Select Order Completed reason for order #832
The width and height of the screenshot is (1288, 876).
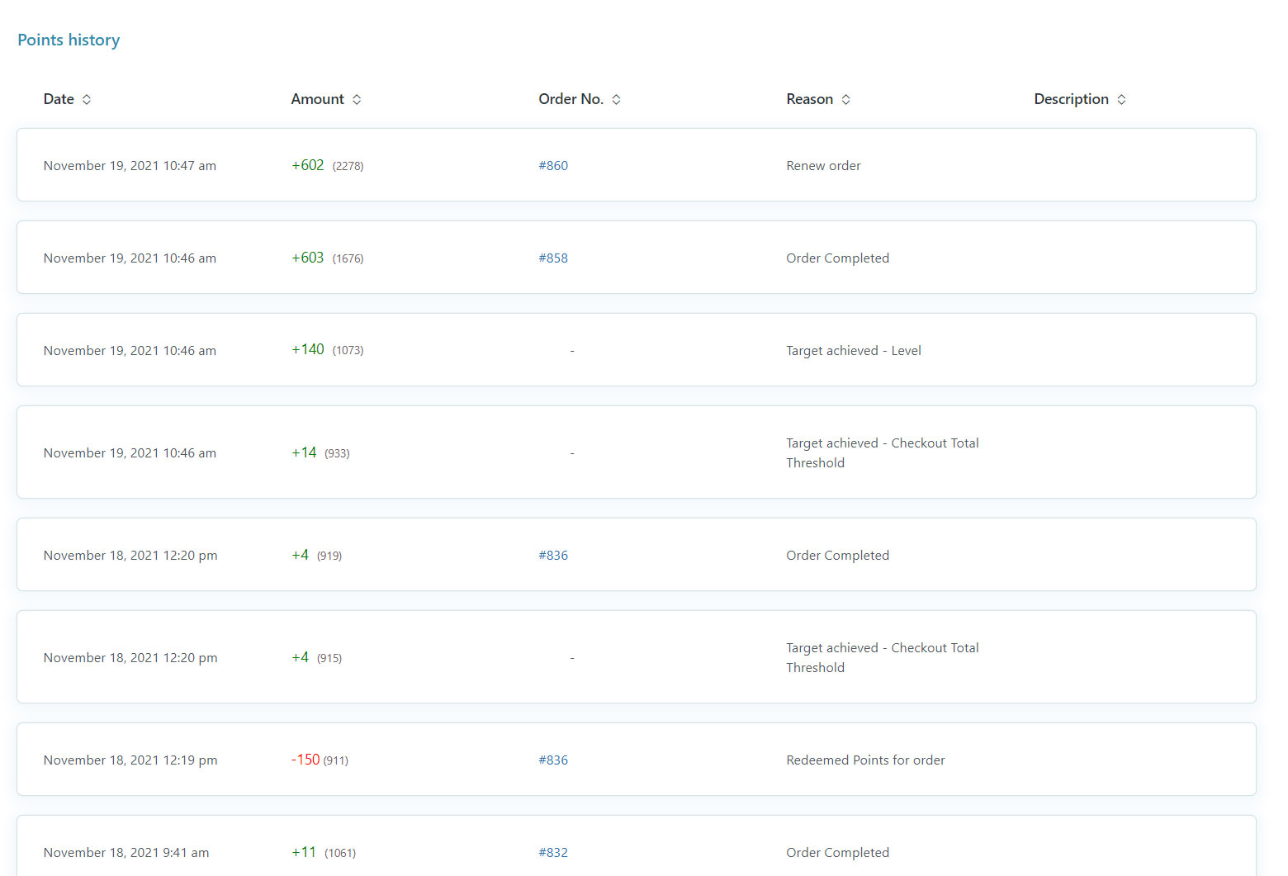tap(837, 852)
